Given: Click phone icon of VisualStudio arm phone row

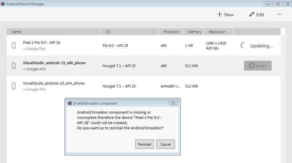Looking at the screenshot, I should click(14, 86).
